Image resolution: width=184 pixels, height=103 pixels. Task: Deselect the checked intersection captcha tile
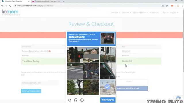click(x=108, y=87)
